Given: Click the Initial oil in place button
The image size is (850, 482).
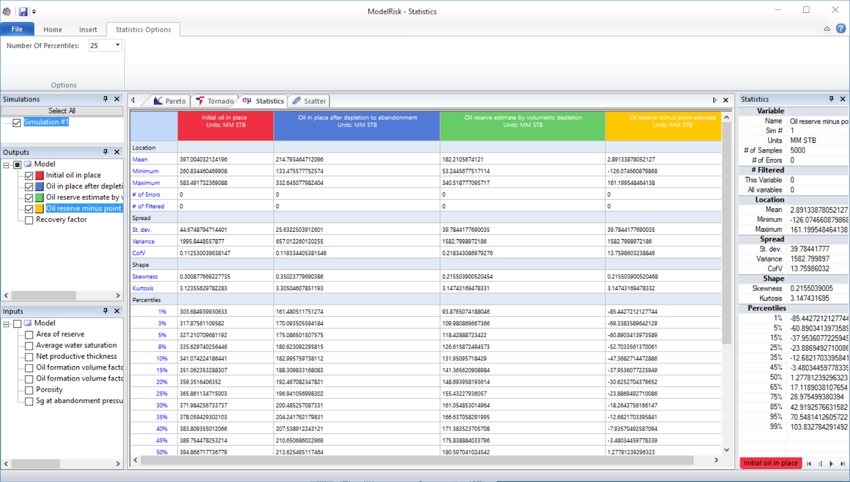Looking at the screenshot, I should 770,463.
